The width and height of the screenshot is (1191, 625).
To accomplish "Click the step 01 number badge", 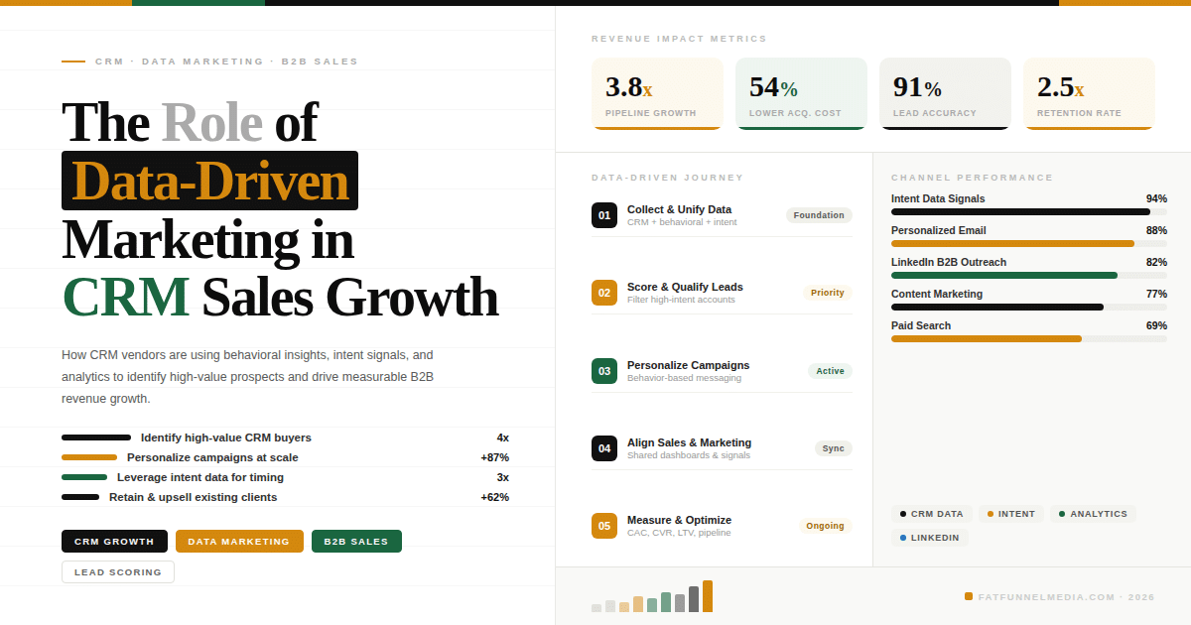I will click(x=604, y=215).
